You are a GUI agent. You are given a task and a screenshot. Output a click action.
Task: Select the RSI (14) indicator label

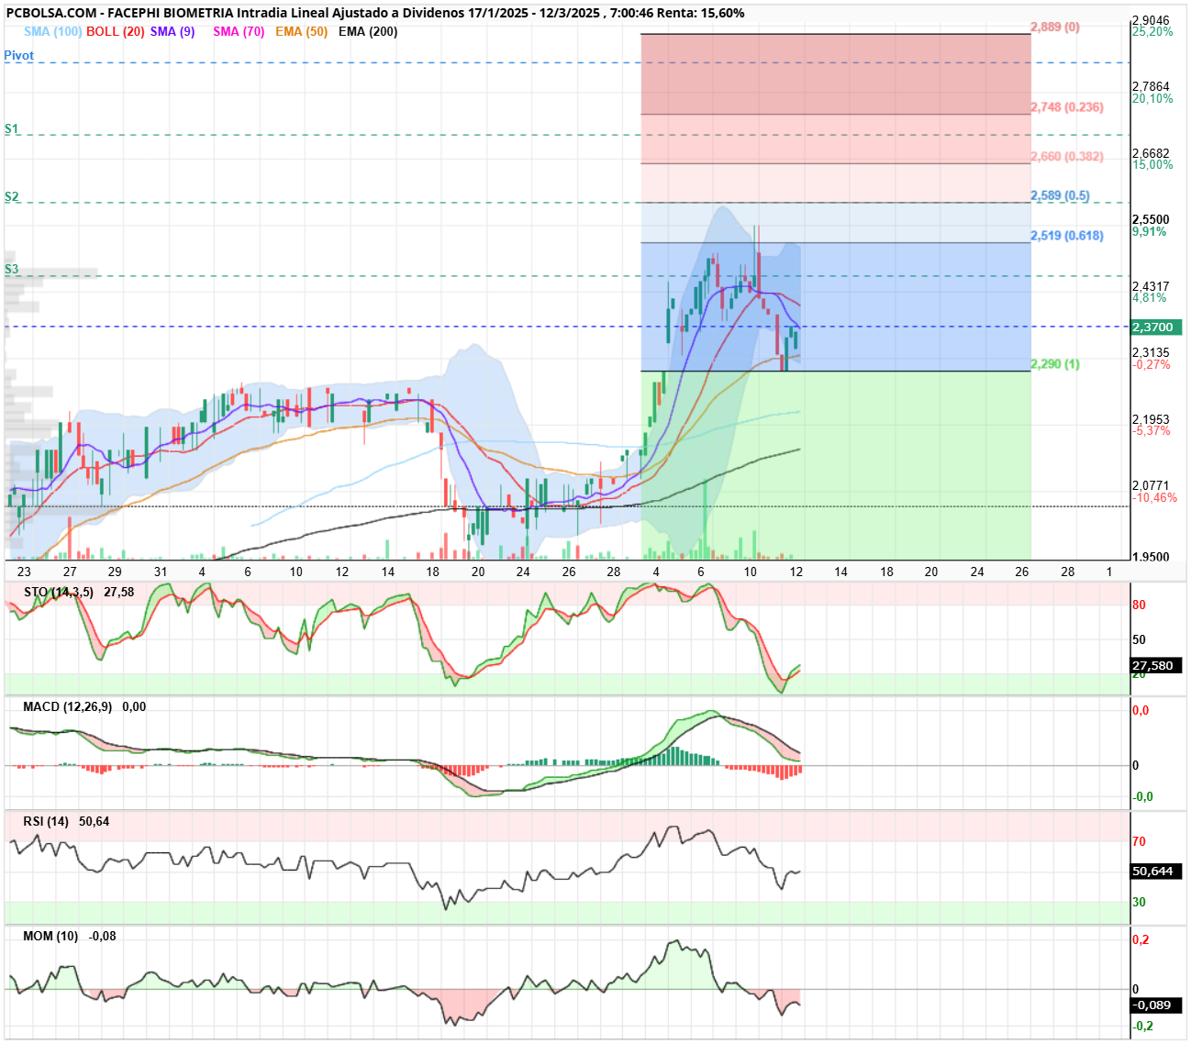pyautogui.click(x=46, y=821)
